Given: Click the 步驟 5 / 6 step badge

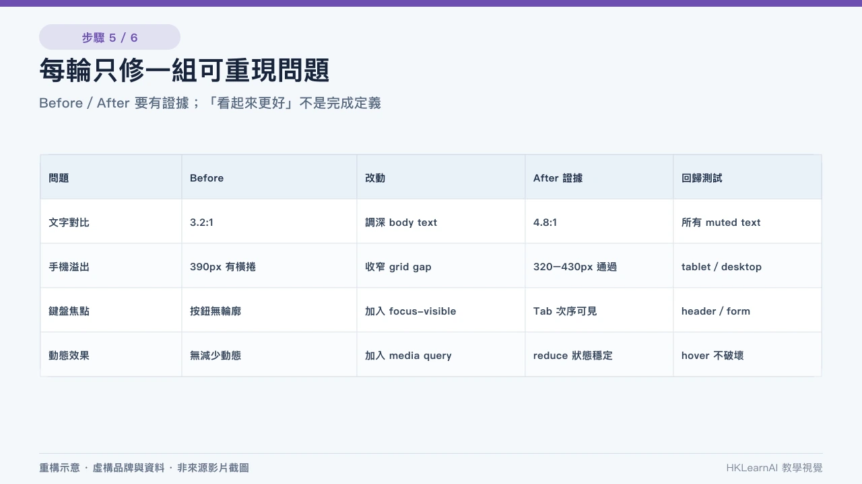Looking at the screenshot, I should [x=110, y=37].
